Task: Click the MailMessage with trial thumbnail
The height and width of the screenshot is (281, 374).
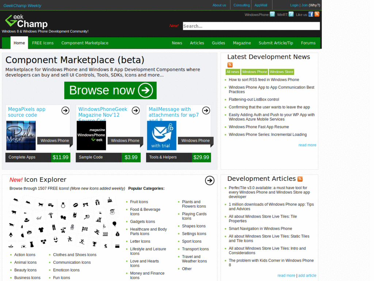Action: tap(162, 135)
